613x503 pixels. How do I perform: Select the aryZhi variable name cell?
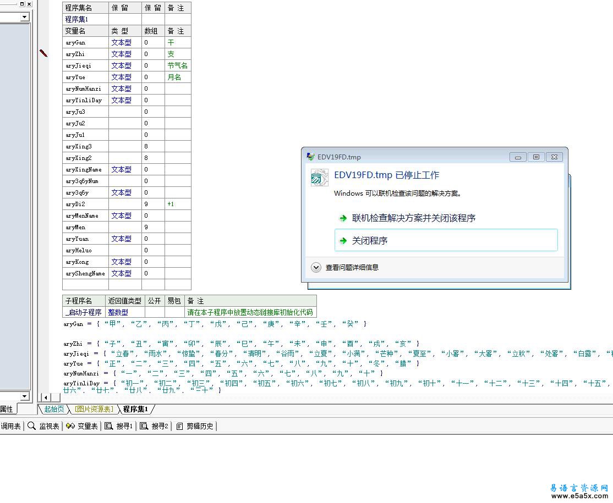click(x=86, y=54)
